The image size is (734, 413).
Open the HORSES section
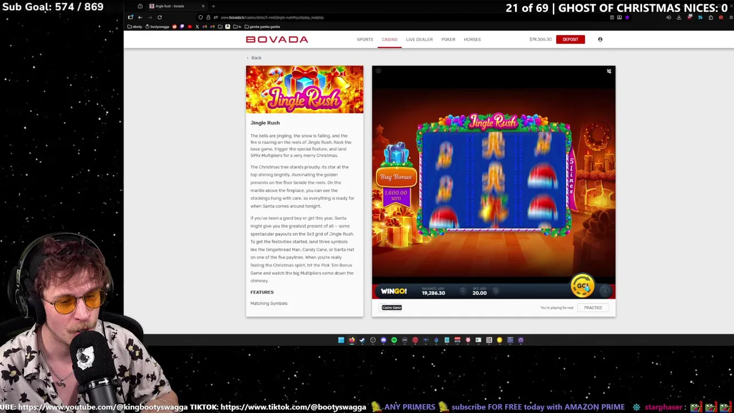(x=472, y=40)
